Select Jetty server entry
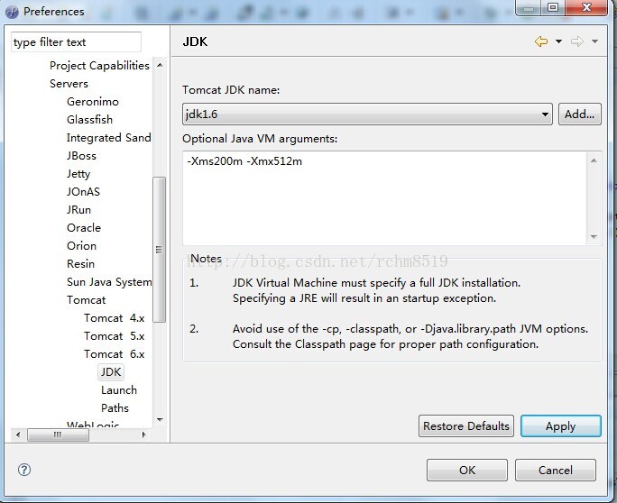617x503 pixels. click(x=78, y=174)
